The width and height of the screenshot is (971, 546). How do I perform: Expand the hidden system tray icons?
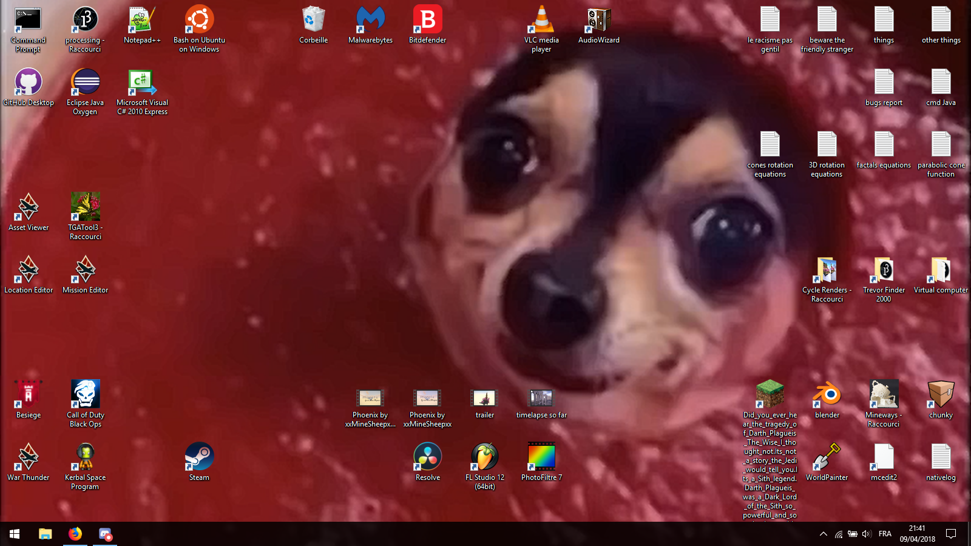pyautogui.click(x=823, y=534)
